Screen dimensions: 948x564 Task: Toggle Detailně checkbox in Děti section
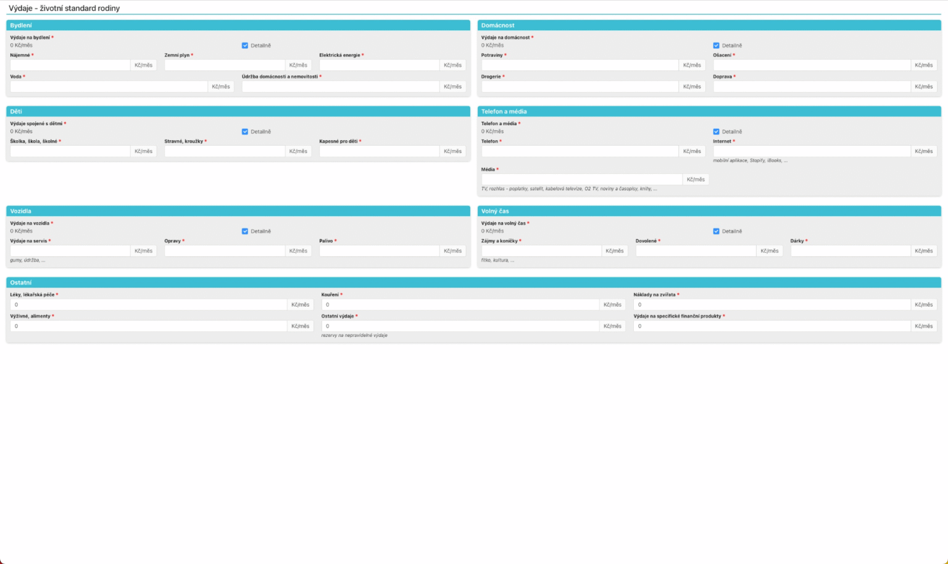click(245, 131)
